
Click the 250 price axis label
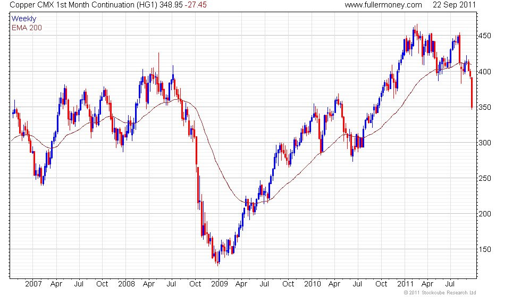(485, 178)
